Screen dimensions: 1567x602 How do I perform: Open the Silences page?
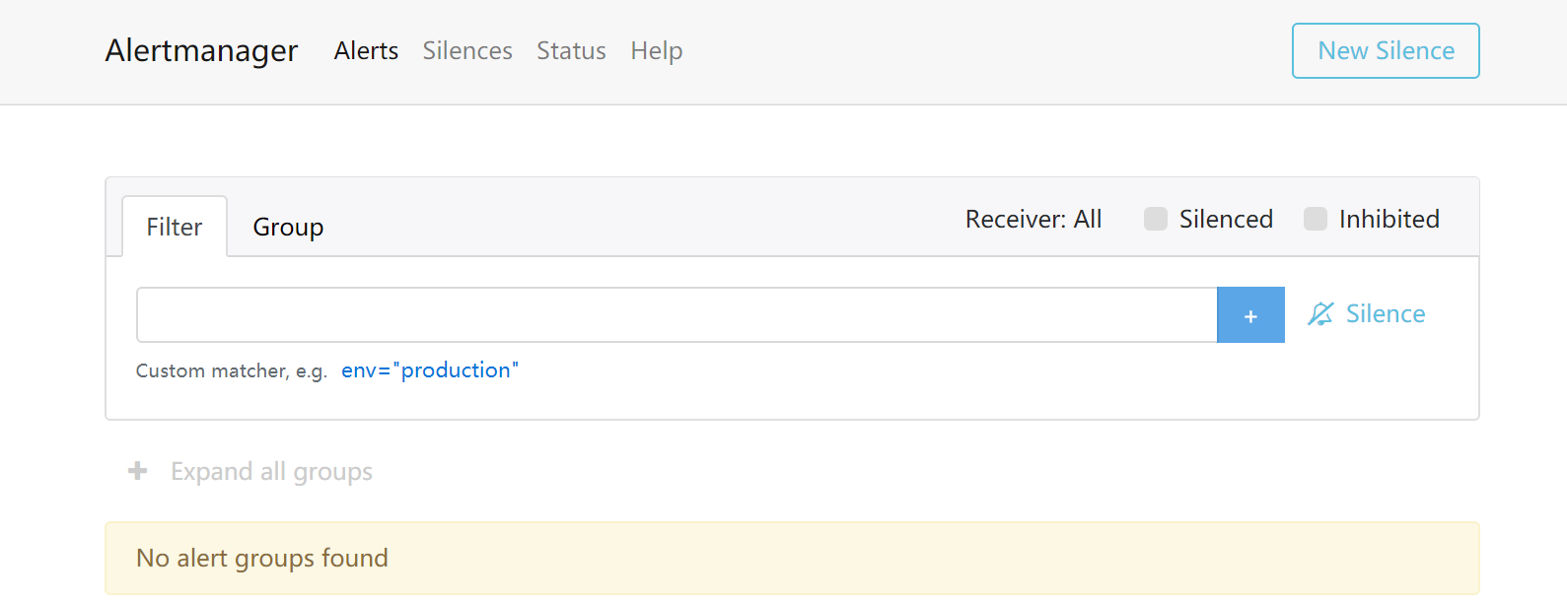click(467, 50)
